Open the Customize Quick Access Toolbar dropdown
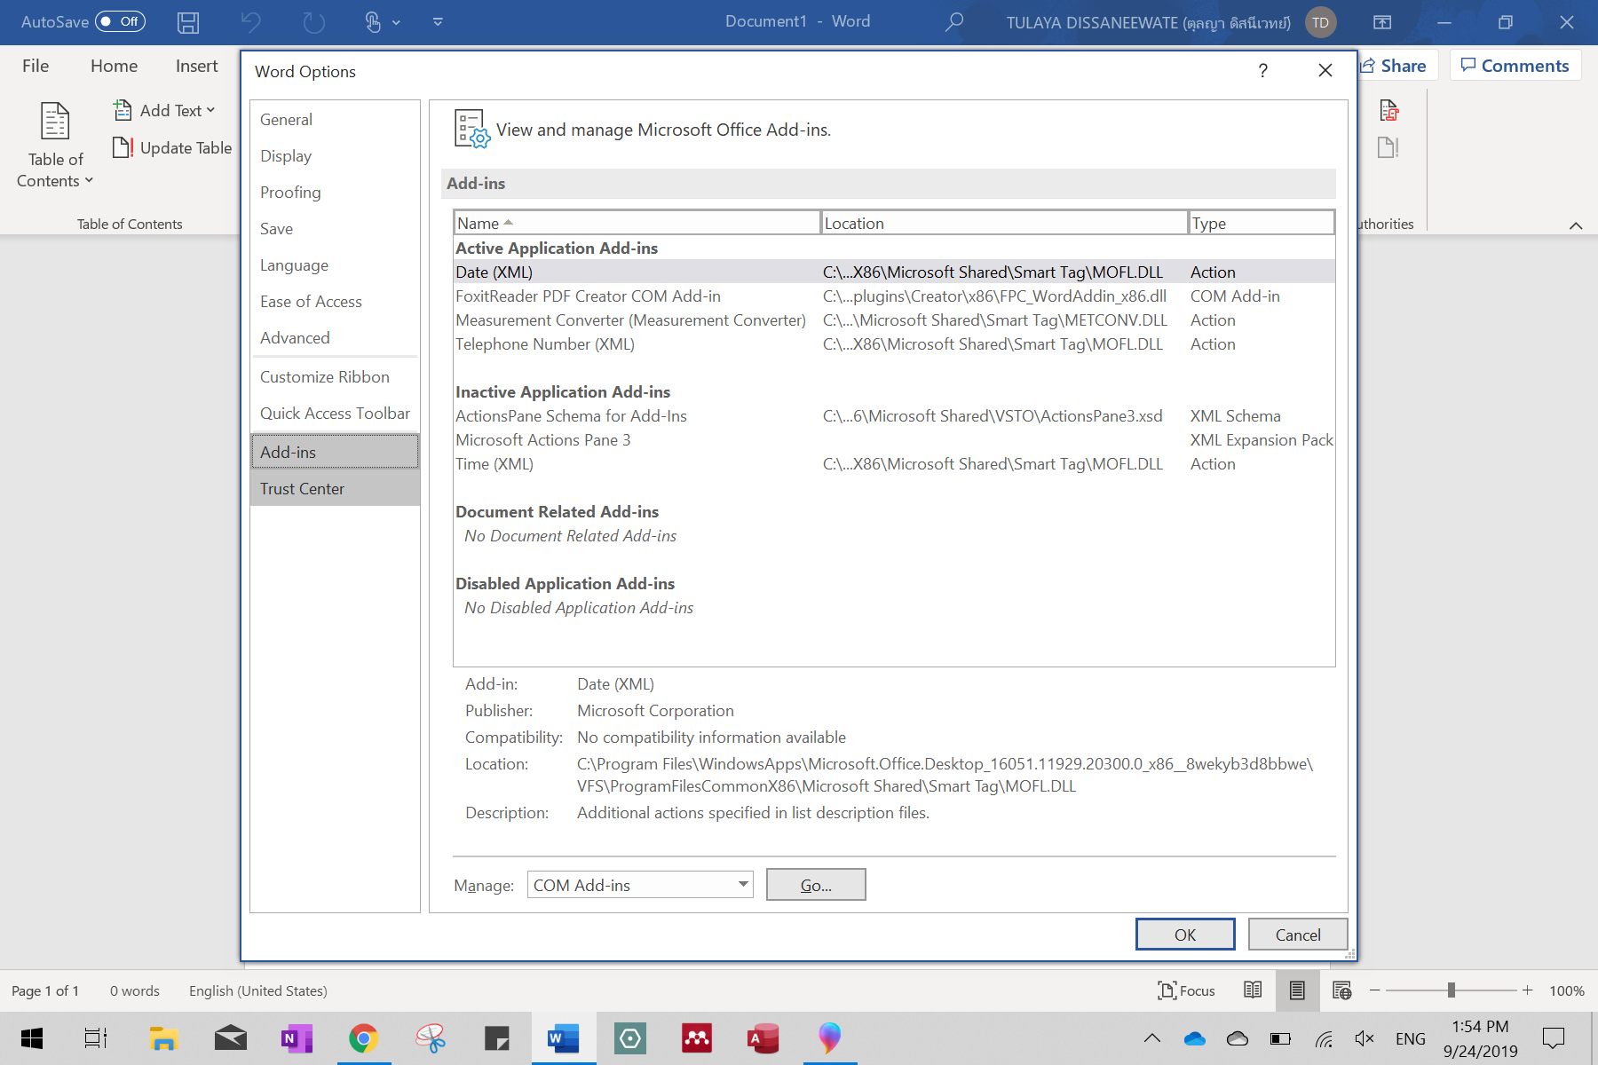 click(x=438, y=22)
